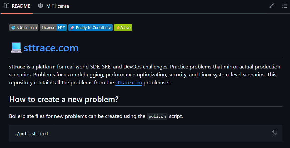Screen dimensions: 290x148
Task: Switch to the README tab
Action: click(x=17, y=6)
